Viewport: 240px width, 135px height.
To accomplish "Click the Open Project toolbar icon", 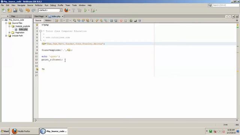I will coord(15,10).
